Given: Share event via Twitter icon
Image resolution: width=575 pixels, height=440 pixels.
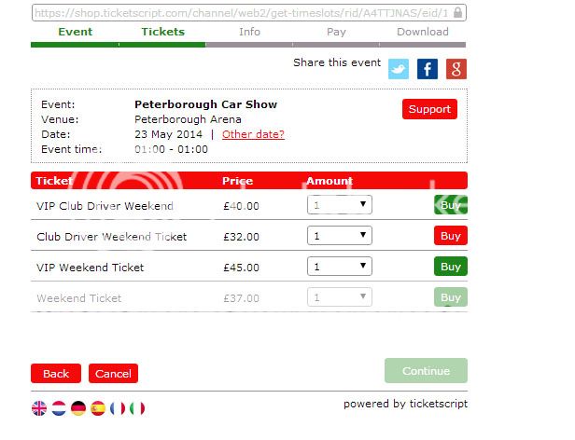Looking at the screenshot, I should pos(399,69).
